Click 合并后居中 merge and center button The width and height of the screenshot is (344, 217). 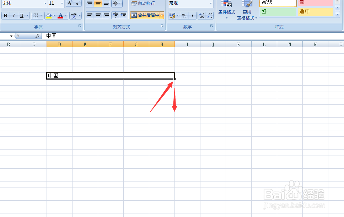click(145, 15)
